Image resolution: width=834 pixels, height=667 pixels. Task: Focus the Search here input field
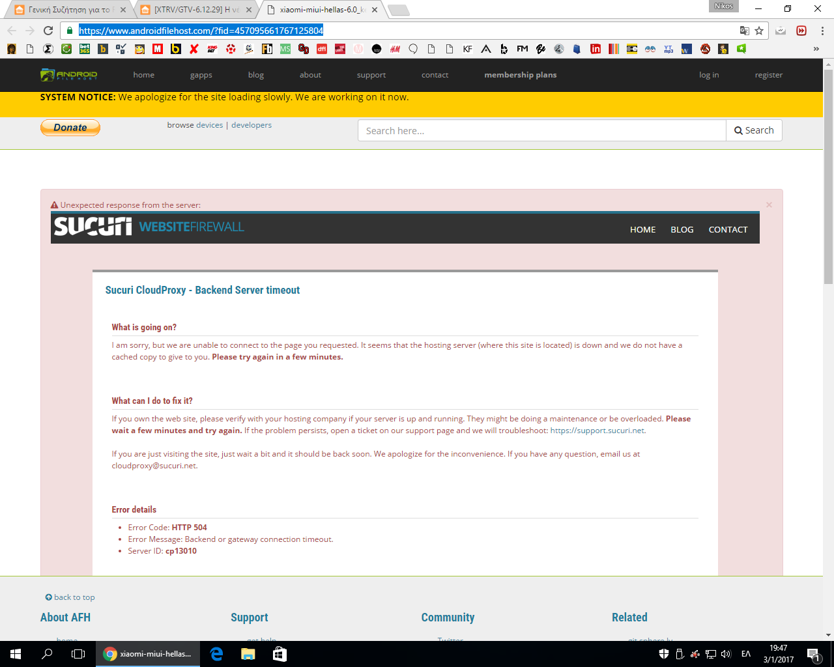541,130
